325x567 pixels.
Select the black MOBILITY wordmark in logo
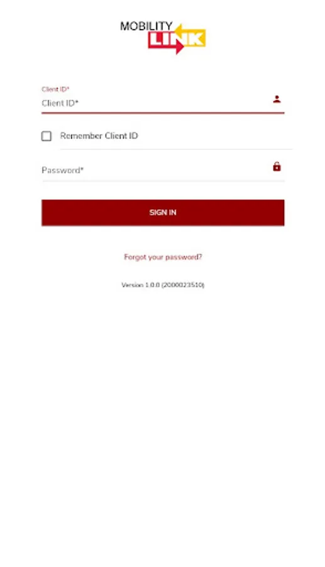point(146,26)
